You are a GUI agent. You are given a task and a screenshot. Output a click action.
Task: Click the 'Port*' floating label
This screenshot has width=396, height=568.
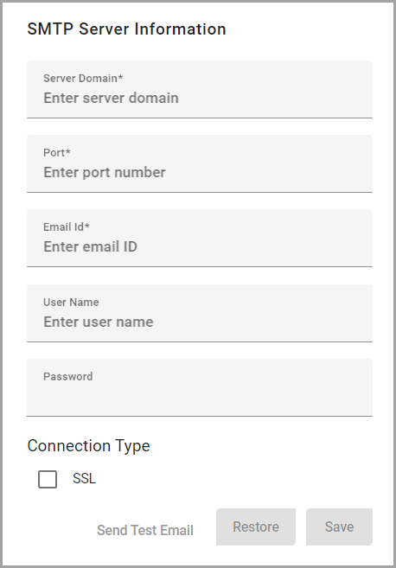57,152
